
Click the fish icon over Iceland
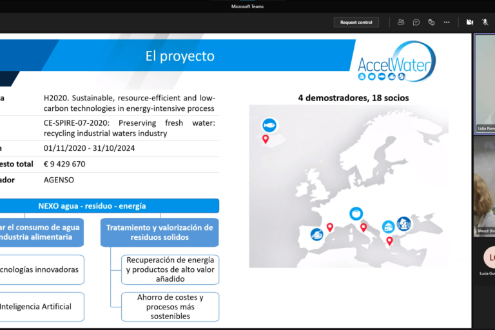[x=269, y=125]
